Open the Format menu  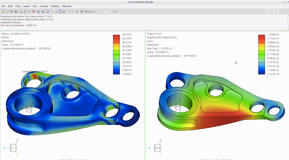(x=44, y=6)
